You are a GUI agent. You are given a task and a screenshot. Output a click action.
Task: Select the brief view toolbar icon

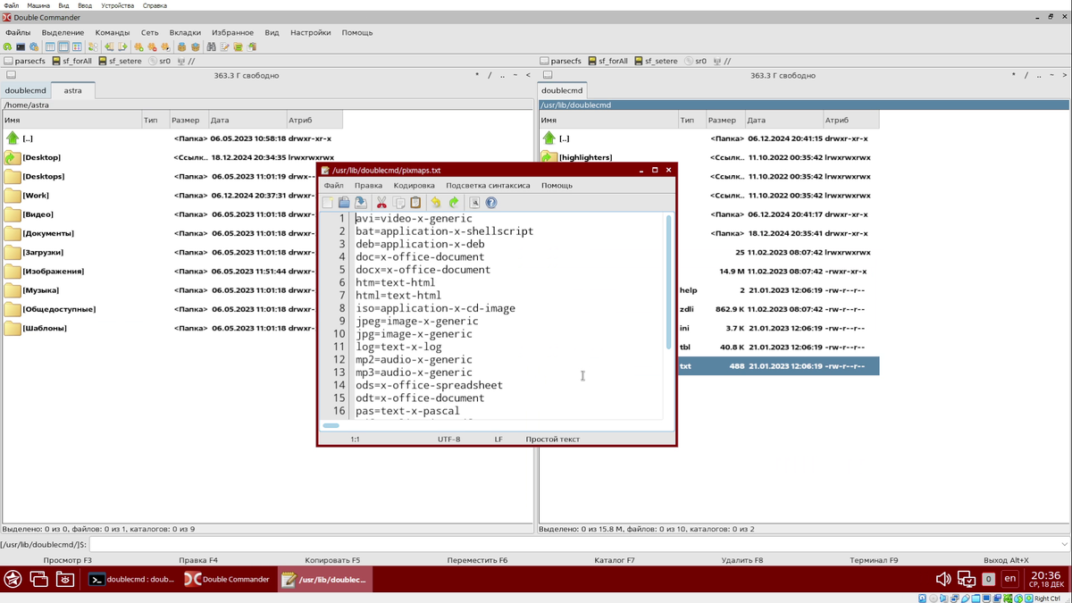point(50,46)
